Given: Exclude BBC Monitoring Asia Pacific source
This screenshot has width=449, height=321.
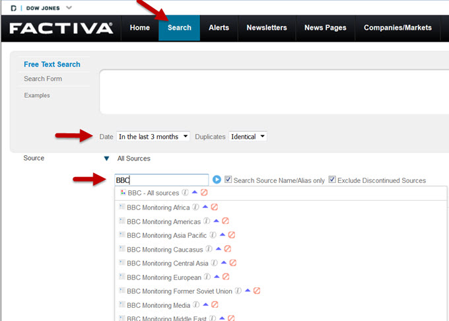Looking at the screenshot, I should (x=232, y=235).
